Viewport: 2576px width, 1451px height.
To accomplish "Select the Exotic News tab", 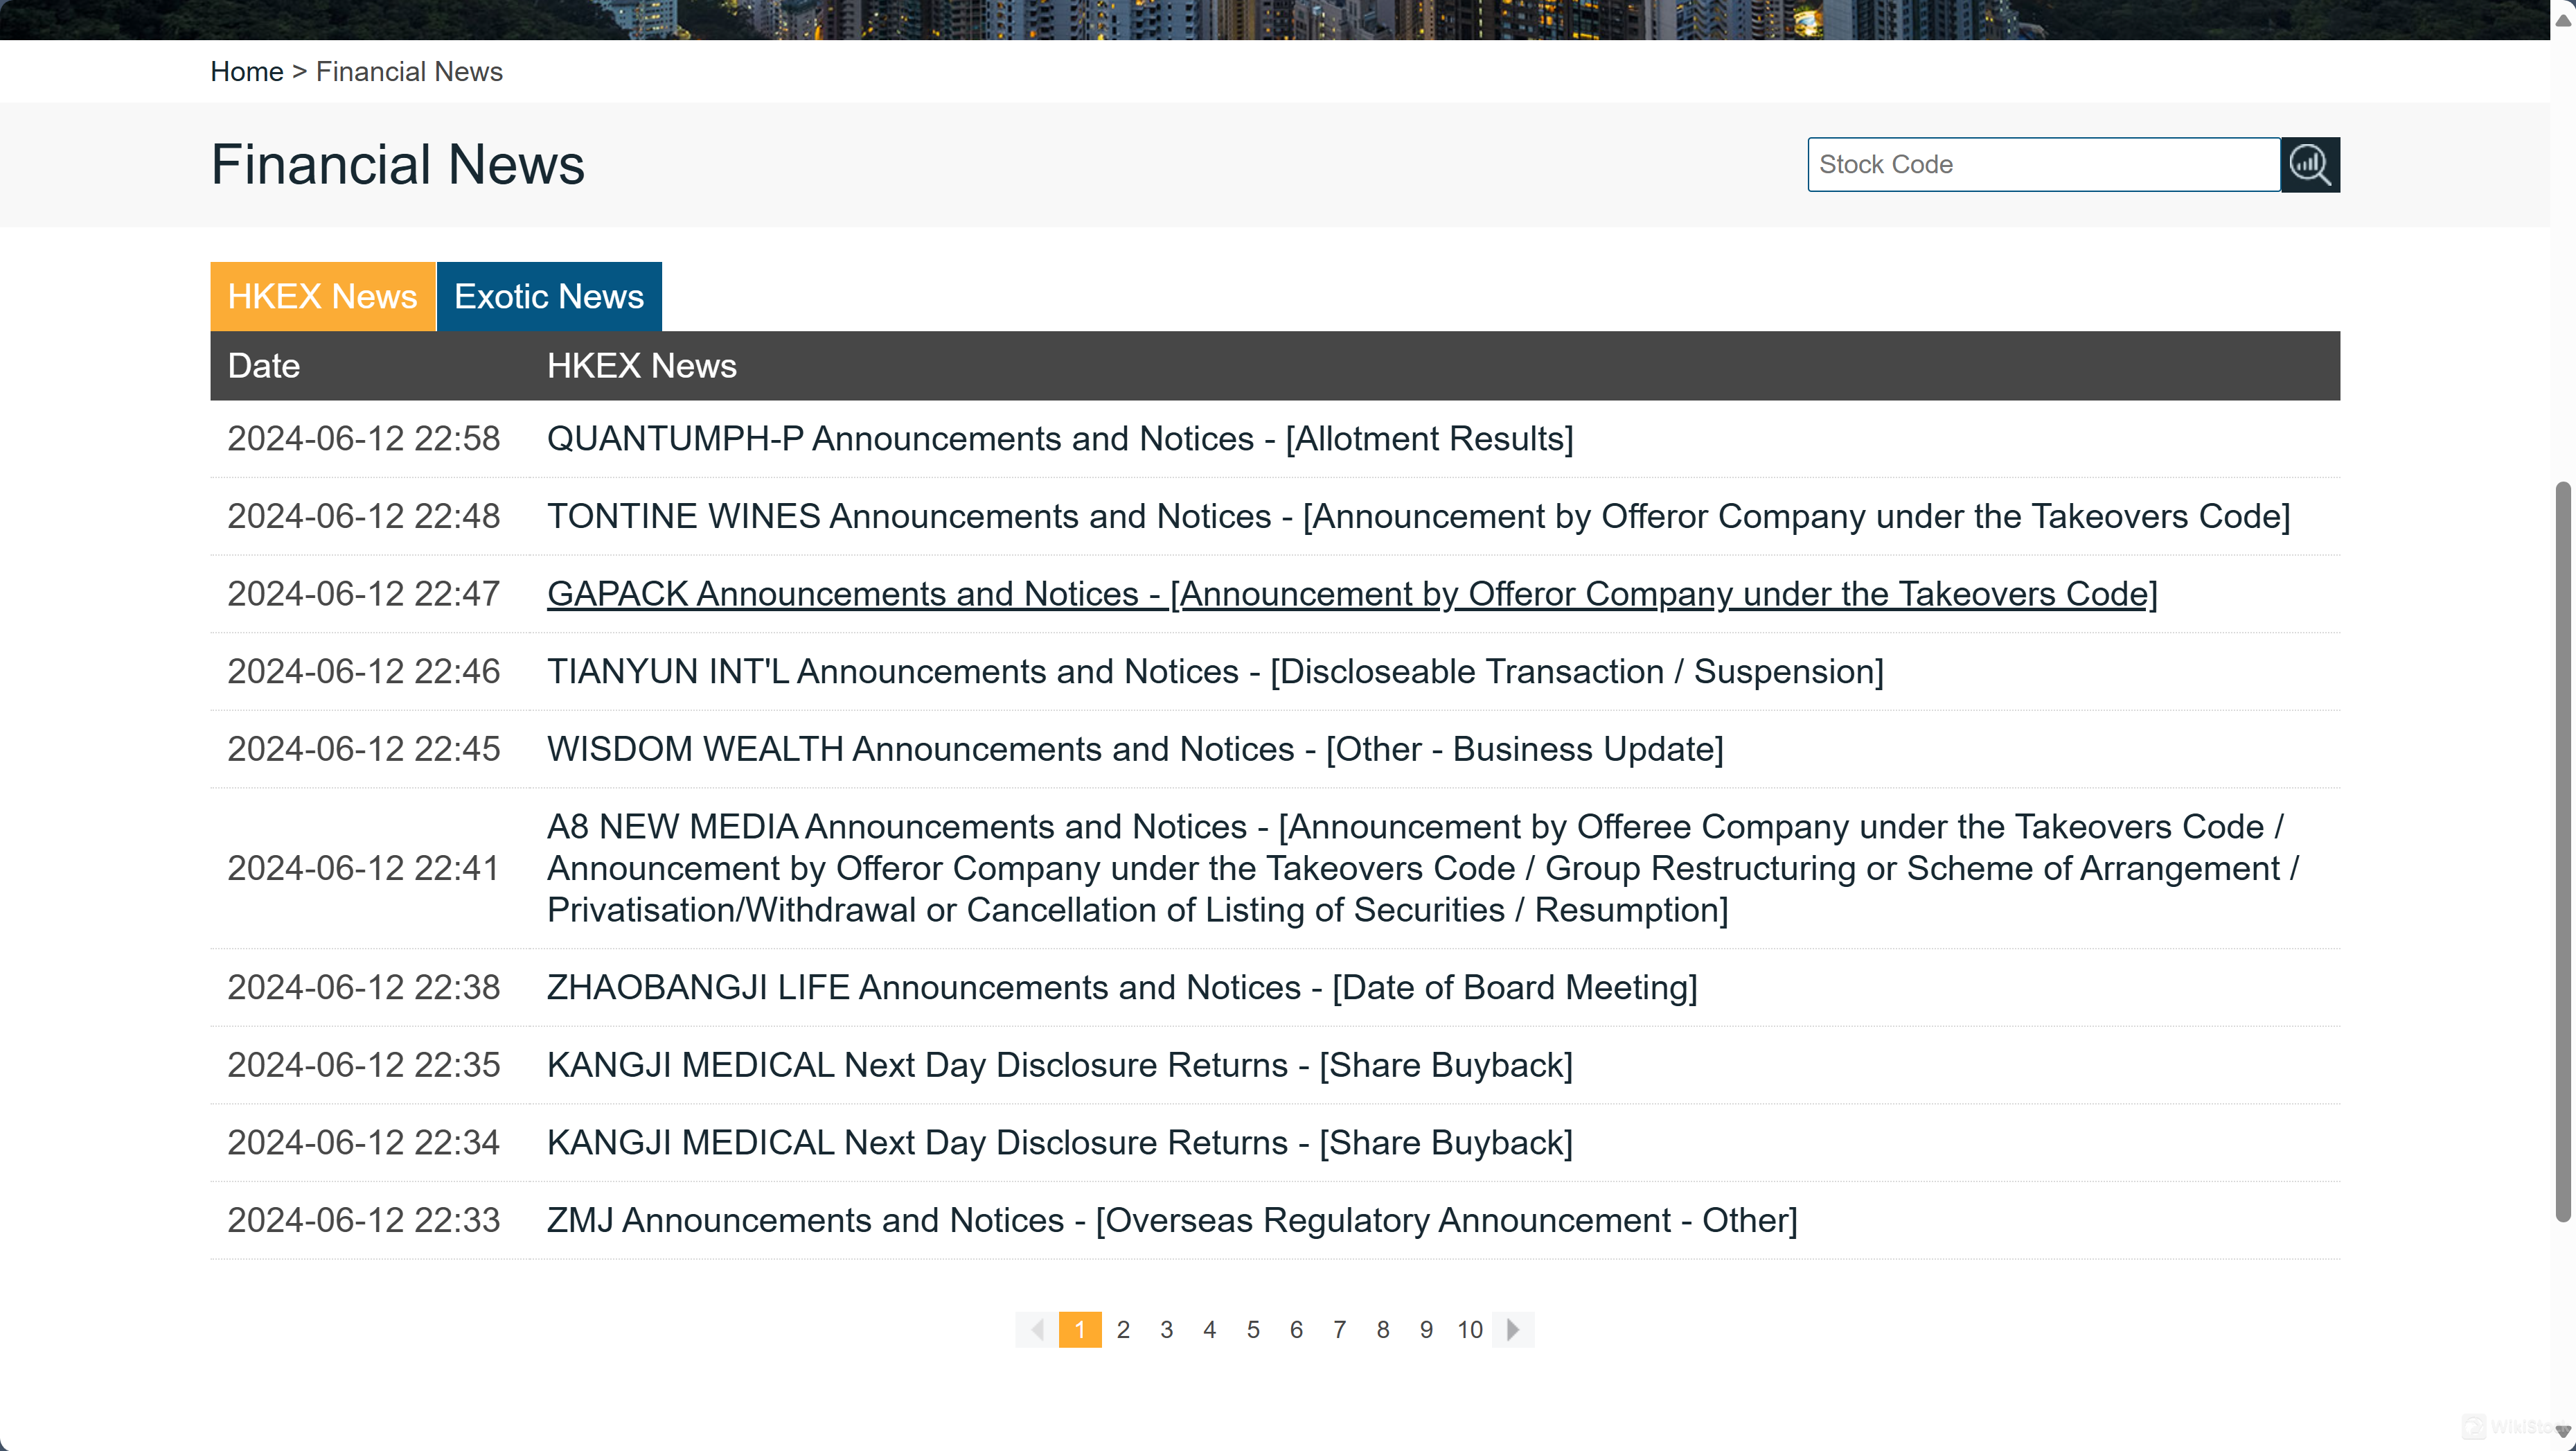I will coord(549,295).
